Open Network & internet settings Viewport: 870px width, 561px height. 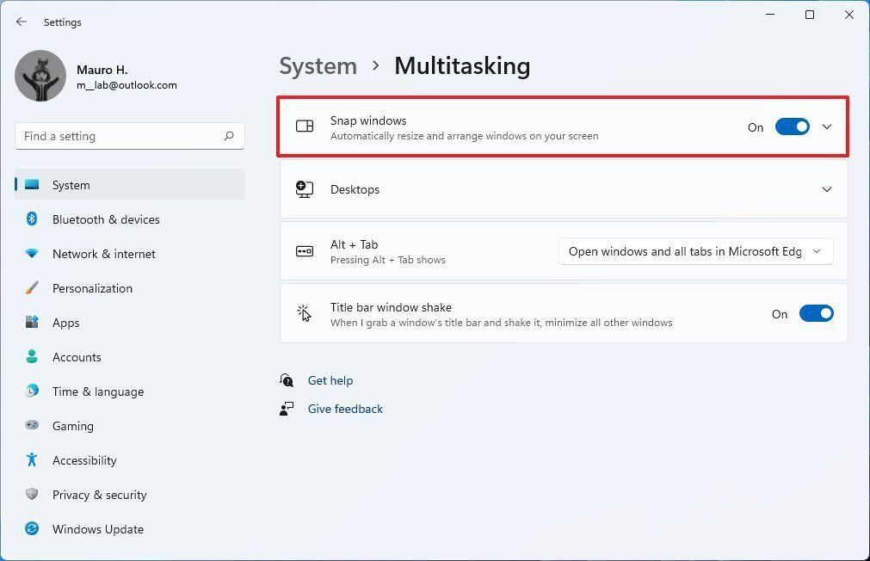tap(103, 254)
